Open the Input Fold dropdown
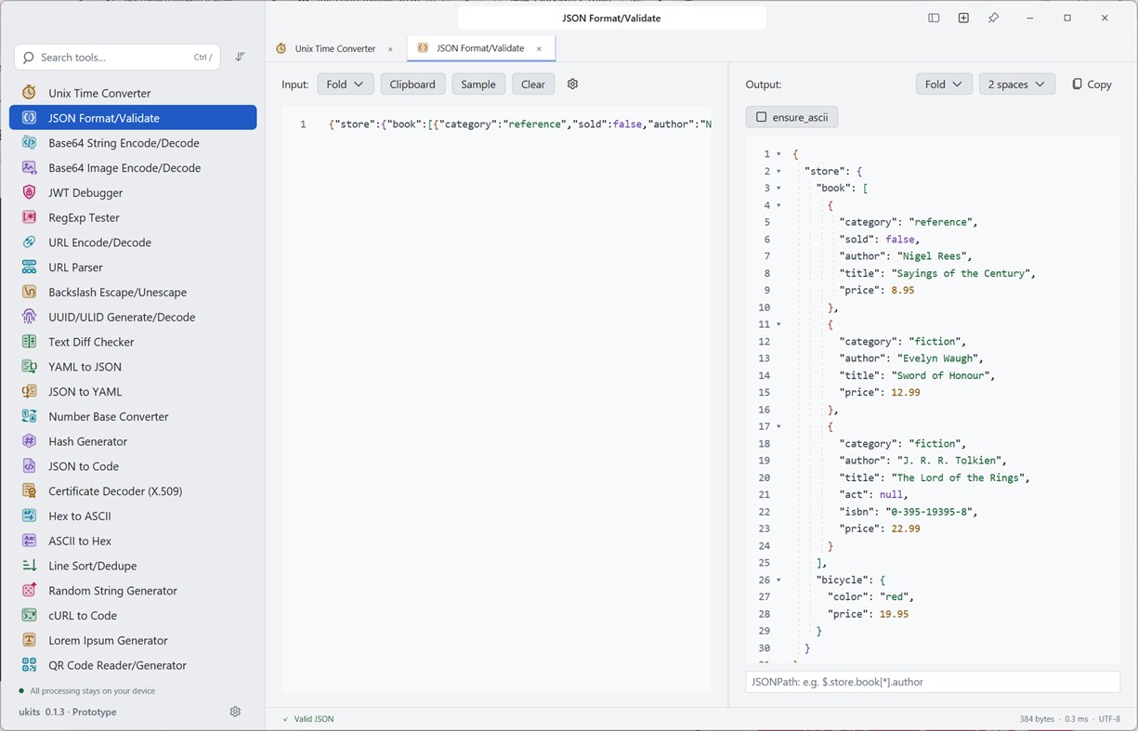 tap(346, 85)
